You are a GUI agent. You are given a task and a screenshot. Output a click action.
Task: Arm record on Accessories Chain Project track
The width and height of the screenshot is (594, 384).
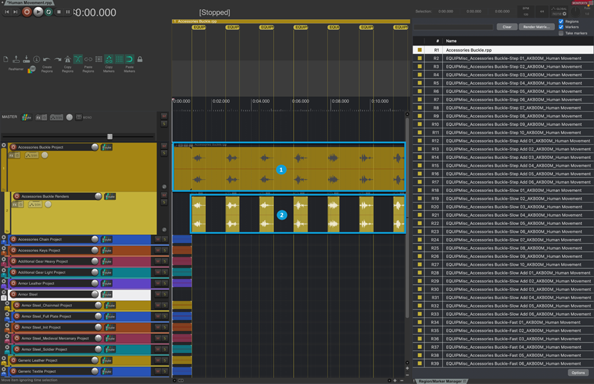[13, 240]
